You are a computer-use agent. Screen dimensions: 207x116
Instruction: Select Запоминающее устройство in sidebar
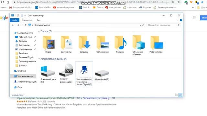(25, 82)
